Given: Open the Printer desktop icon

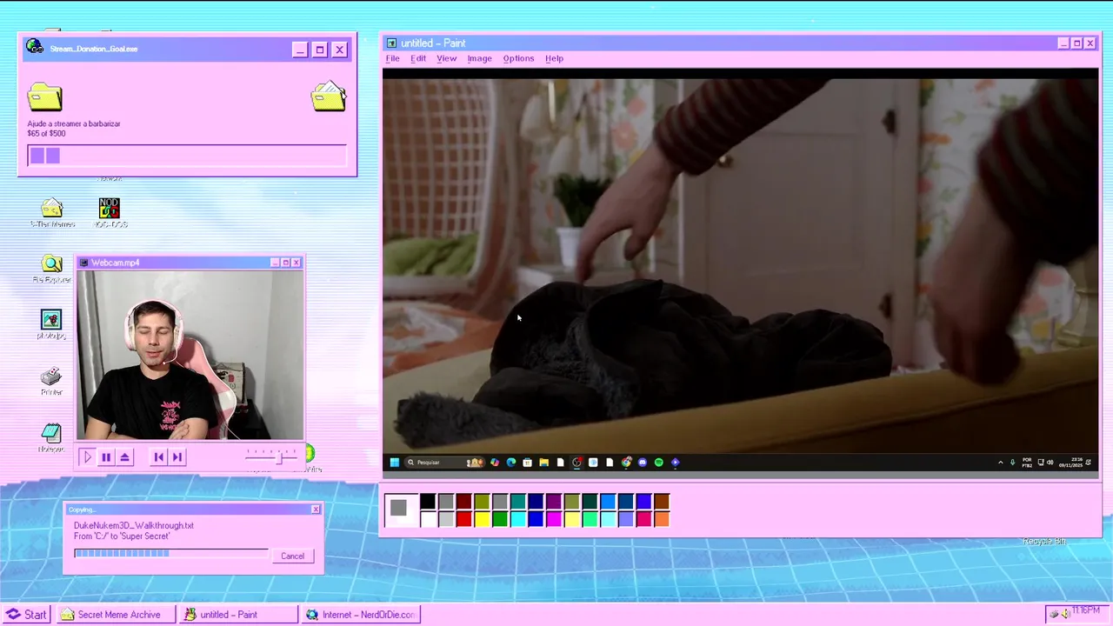Looking at the screenshot, I should (51, 381).
